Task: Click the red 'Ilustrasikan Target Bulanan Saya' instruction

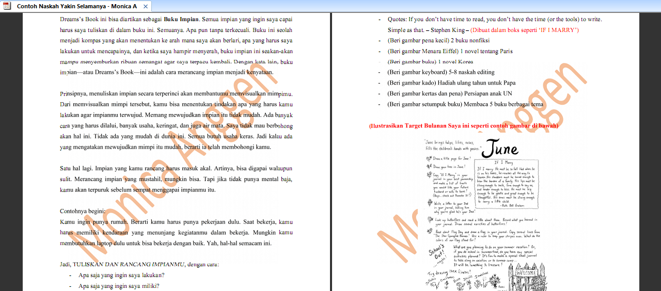Action: click(464, 125)
